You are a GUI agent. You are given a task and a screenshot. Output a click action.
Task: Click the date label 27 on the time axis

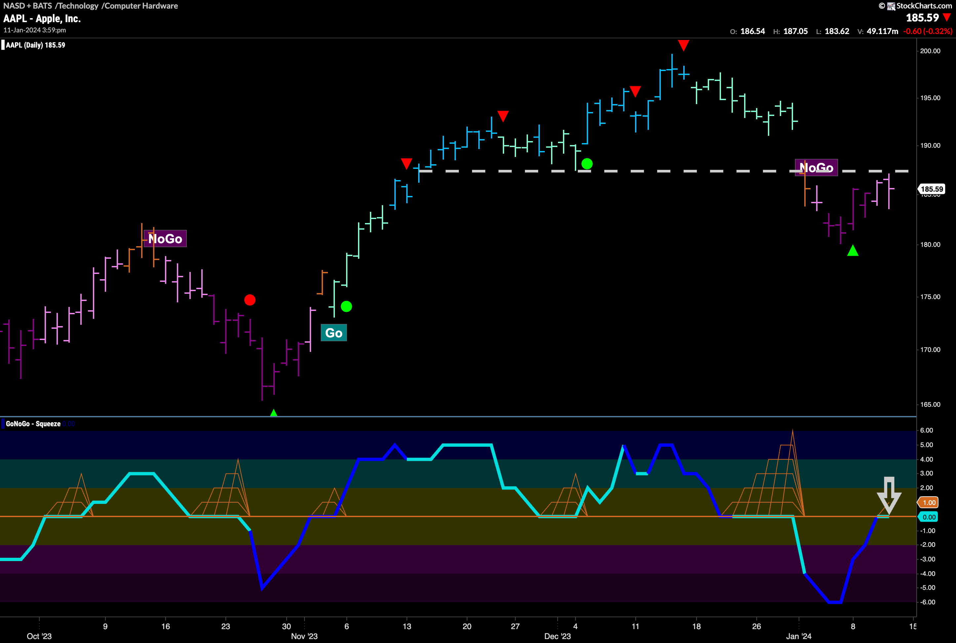pos(515,626)
